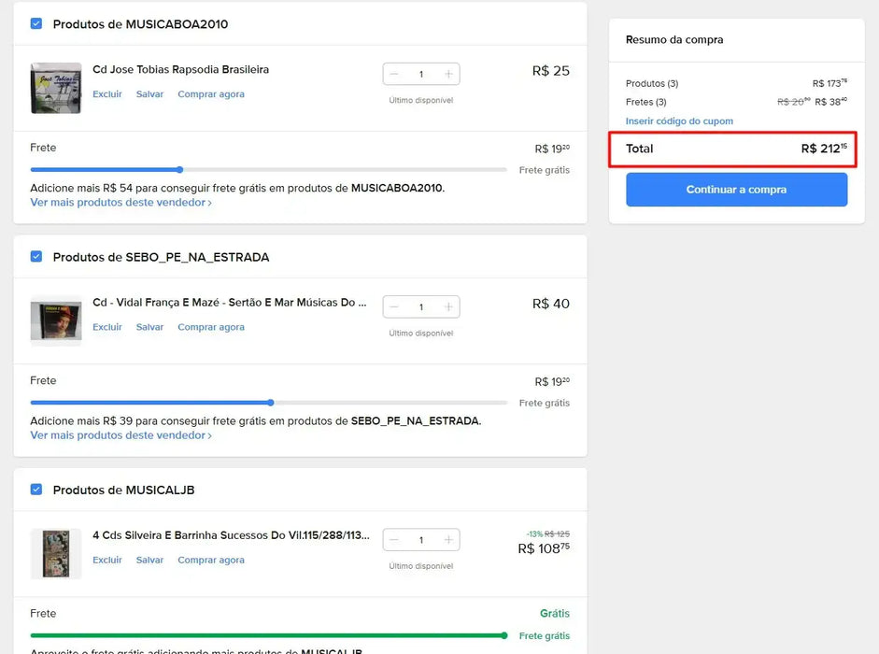Click Inserir código do cupom link
The height and width of the screenshot is (654, 879).
tap(679, 121)
